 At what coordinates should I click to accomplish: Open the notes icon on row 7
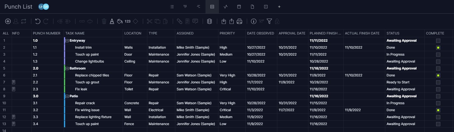pyautogui.click(x=13, y=82)
